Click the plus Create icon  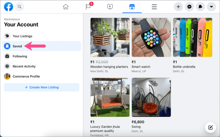(x=178, y=6)
